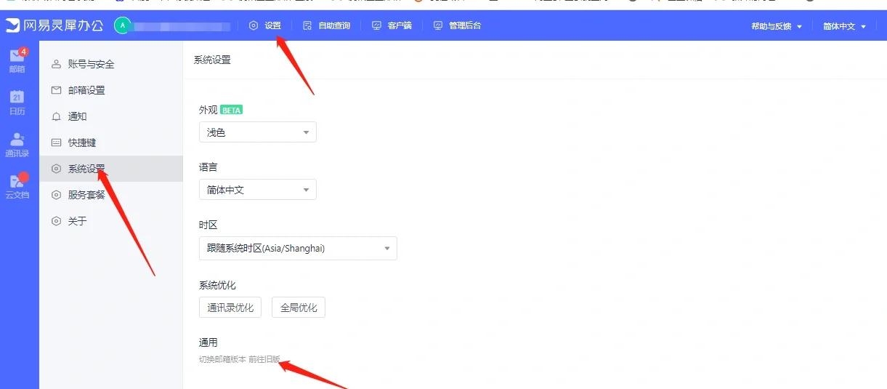Click the 系统优化 section label

coord(217,285)
